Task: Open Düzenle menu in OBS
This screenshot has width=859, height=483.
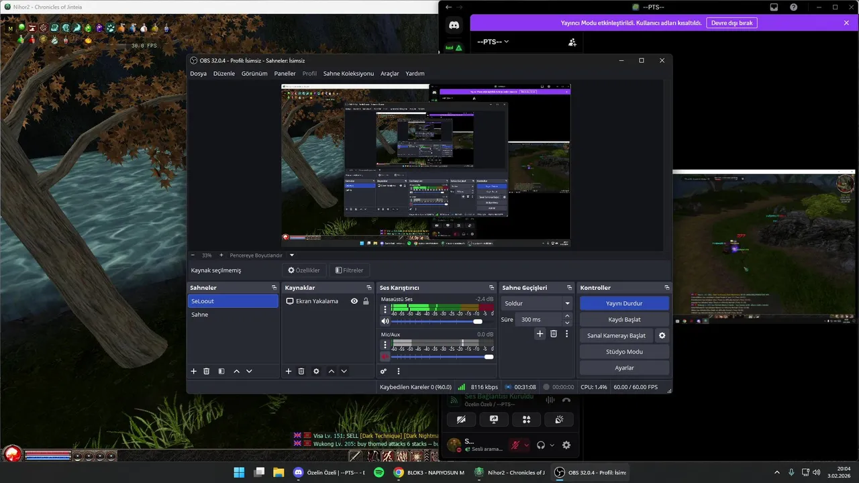Action: click(224, 74)
